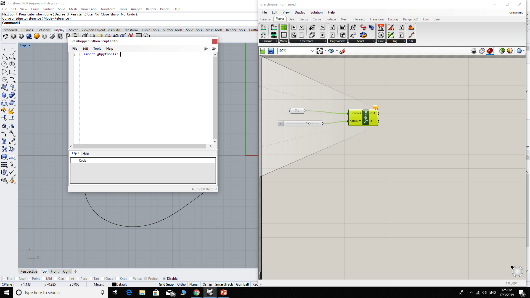
Task: Enable the Mid osnap checkbox
Action: [43, 279]
